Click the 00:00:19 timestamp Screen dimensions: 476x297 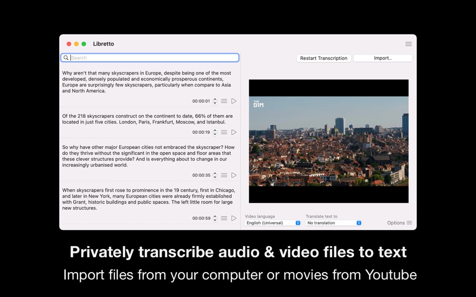click(201, 132)
